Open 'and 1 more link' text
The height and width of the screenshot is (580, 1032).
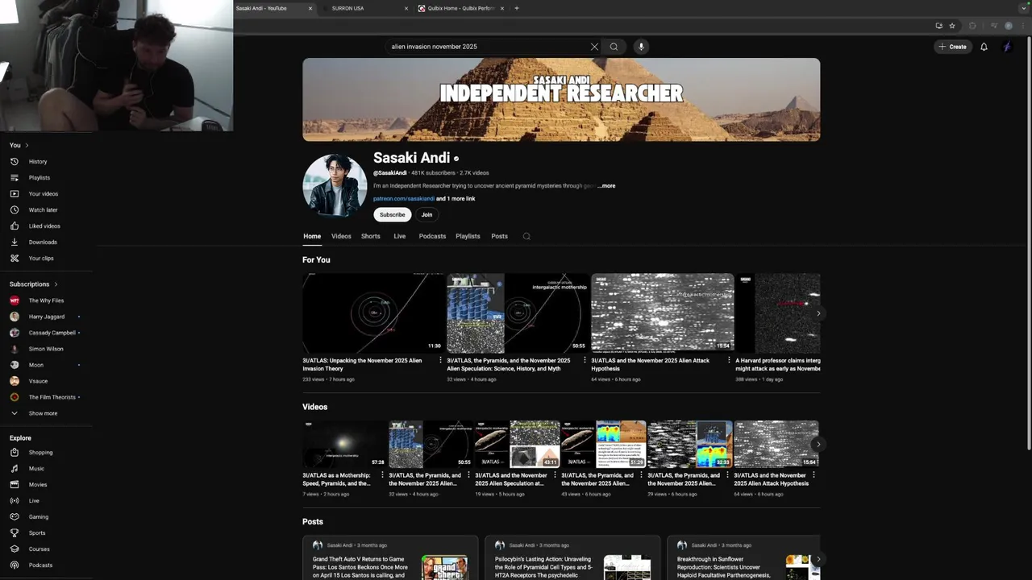click(x=456, y=199)
